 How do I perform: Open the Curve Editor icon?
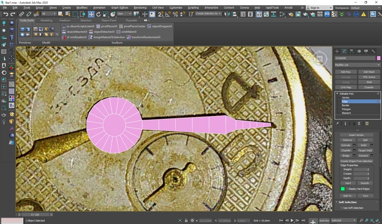coord(266,14)
